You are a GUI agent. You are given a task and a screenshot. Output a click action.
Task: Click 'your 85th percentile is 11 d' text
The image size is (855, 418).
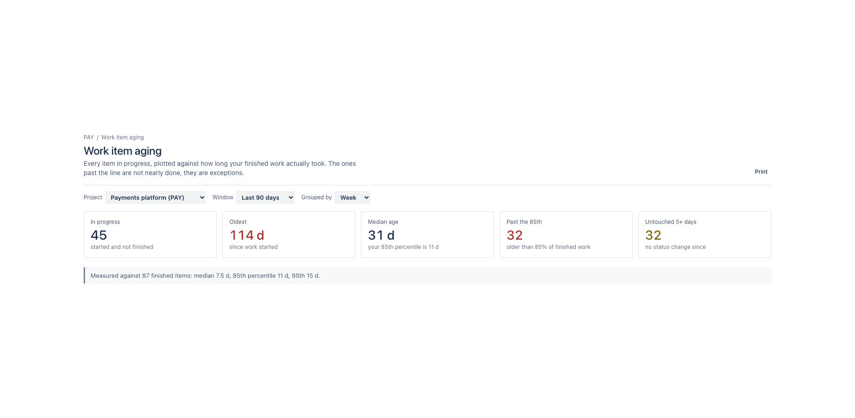(x=403, y=247)
